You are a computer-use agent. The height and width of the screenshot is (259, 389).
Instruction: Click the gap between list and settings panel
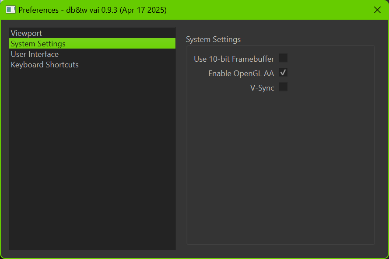(181, 139)
